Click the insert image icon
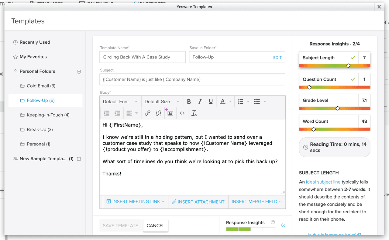 coord(170,113)
